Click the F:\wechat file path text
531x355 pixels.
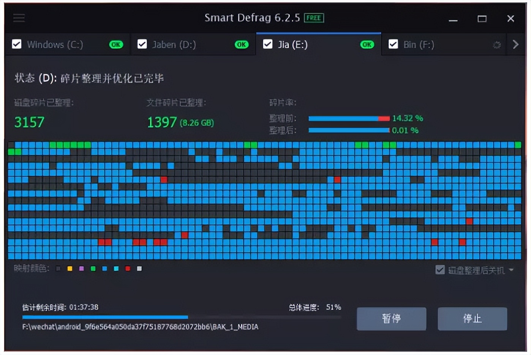140,327
